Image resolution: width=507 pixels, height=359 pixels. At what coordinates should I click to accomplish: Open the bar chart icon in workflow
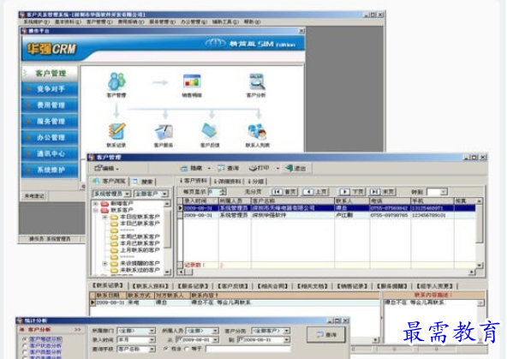pos(192,81)
